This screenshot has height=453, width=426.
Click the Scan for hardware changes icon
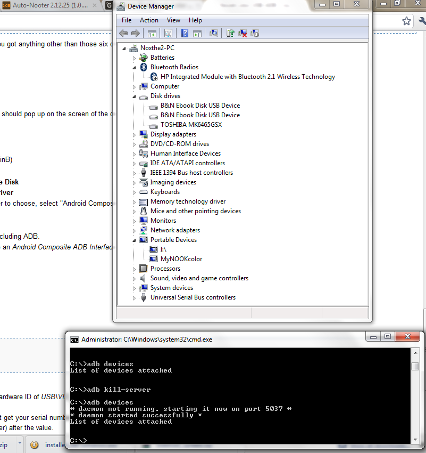214,34
